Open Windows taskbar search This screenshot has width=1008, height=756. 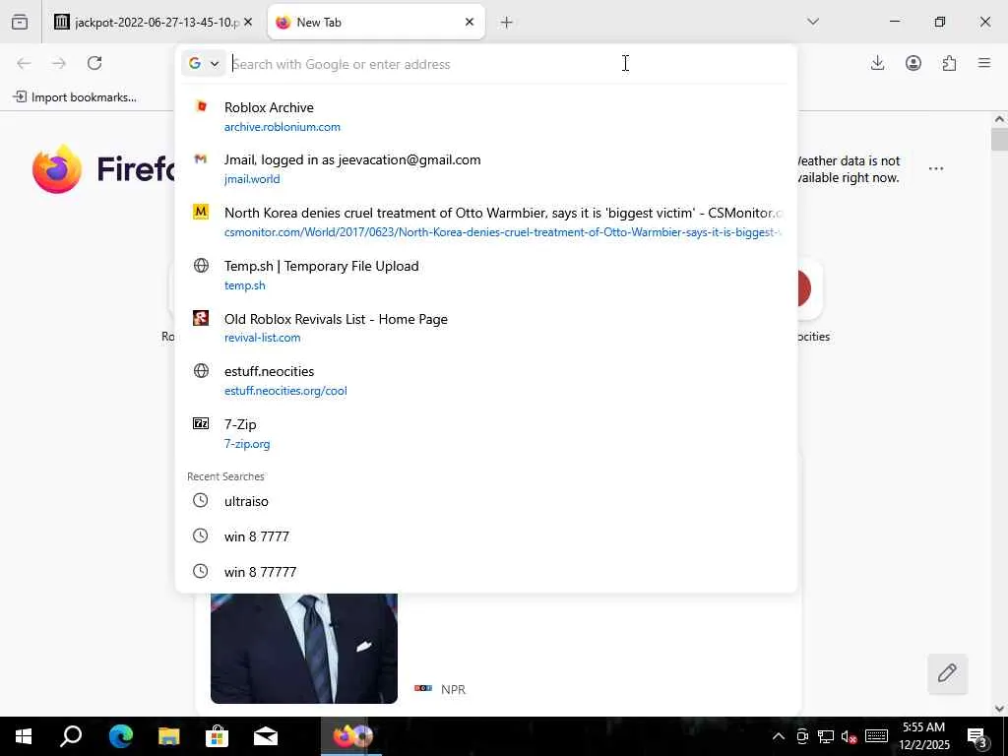[71, 736]
